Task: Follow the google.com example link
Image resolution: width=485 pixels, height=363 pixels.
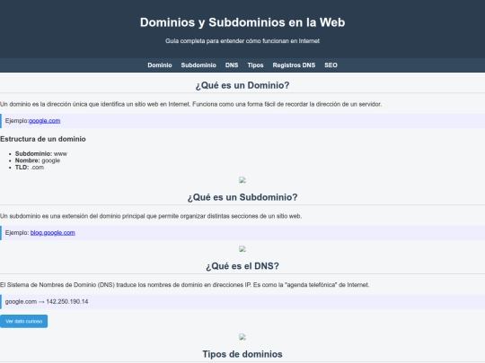Action: 45,121
